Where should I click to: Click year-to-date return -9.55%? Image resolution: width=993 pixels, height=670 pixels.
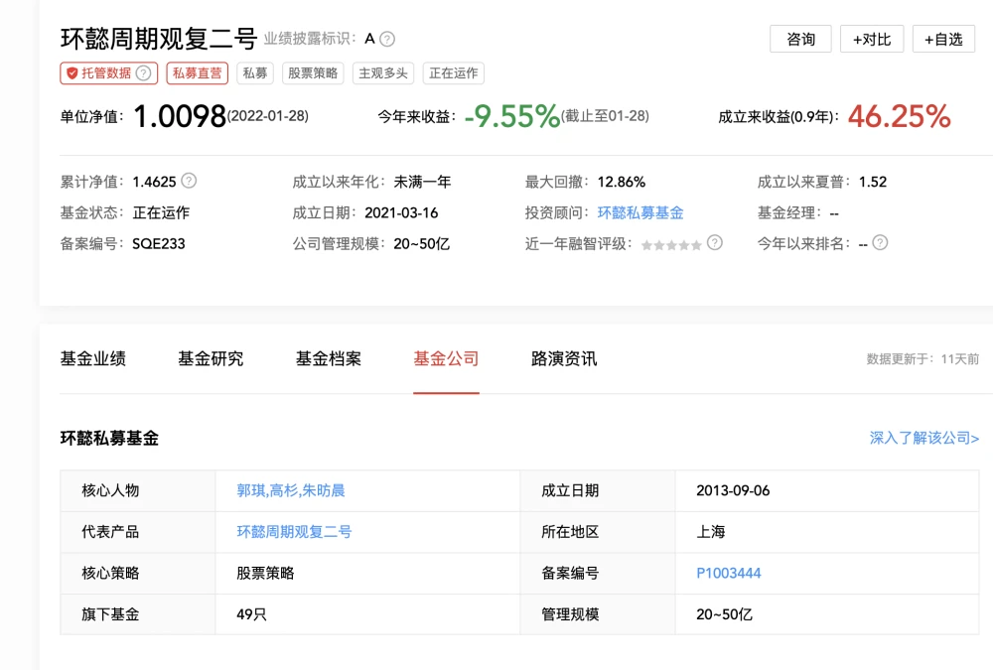(x=512, y=116)
